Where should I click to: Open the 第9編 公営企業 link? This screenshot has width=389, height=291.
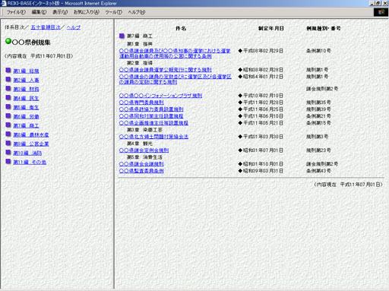[x=31, y=144]
